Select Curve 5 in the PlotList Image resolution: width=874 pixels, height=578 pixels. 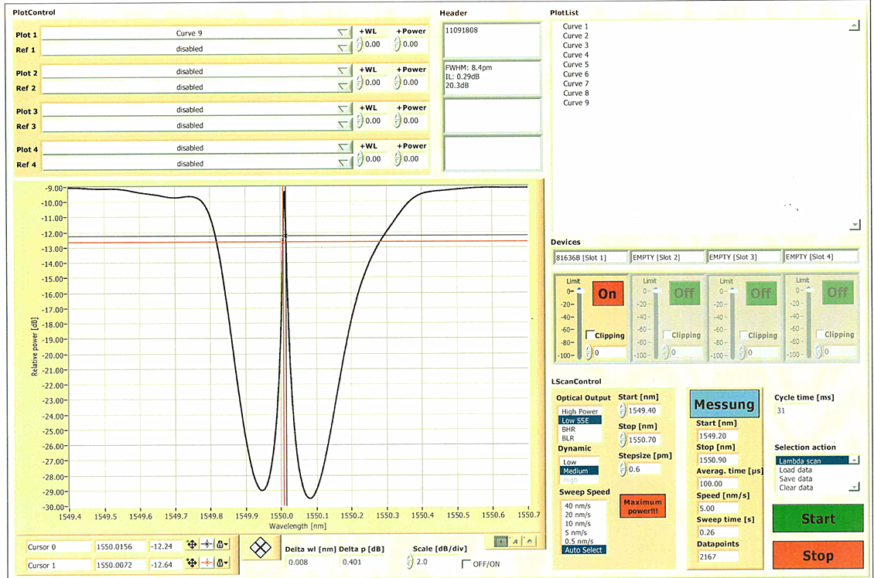[x=575, y=65]
